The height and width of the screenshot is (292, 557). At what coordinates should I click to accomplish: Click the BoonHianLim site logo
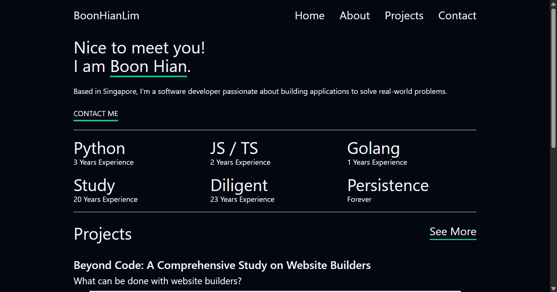tap(106, 16)
